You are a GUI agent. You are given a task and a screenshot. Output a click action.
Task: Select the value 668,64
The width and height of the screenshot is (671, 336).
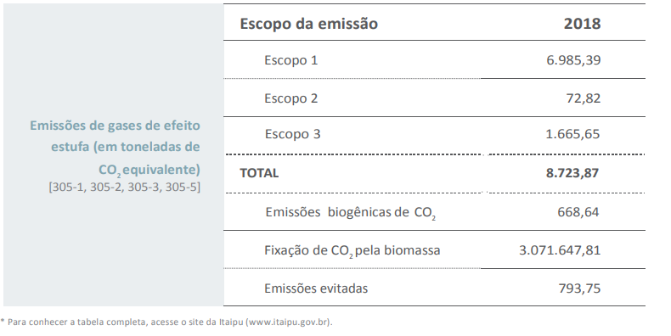(x=578, y=212)
